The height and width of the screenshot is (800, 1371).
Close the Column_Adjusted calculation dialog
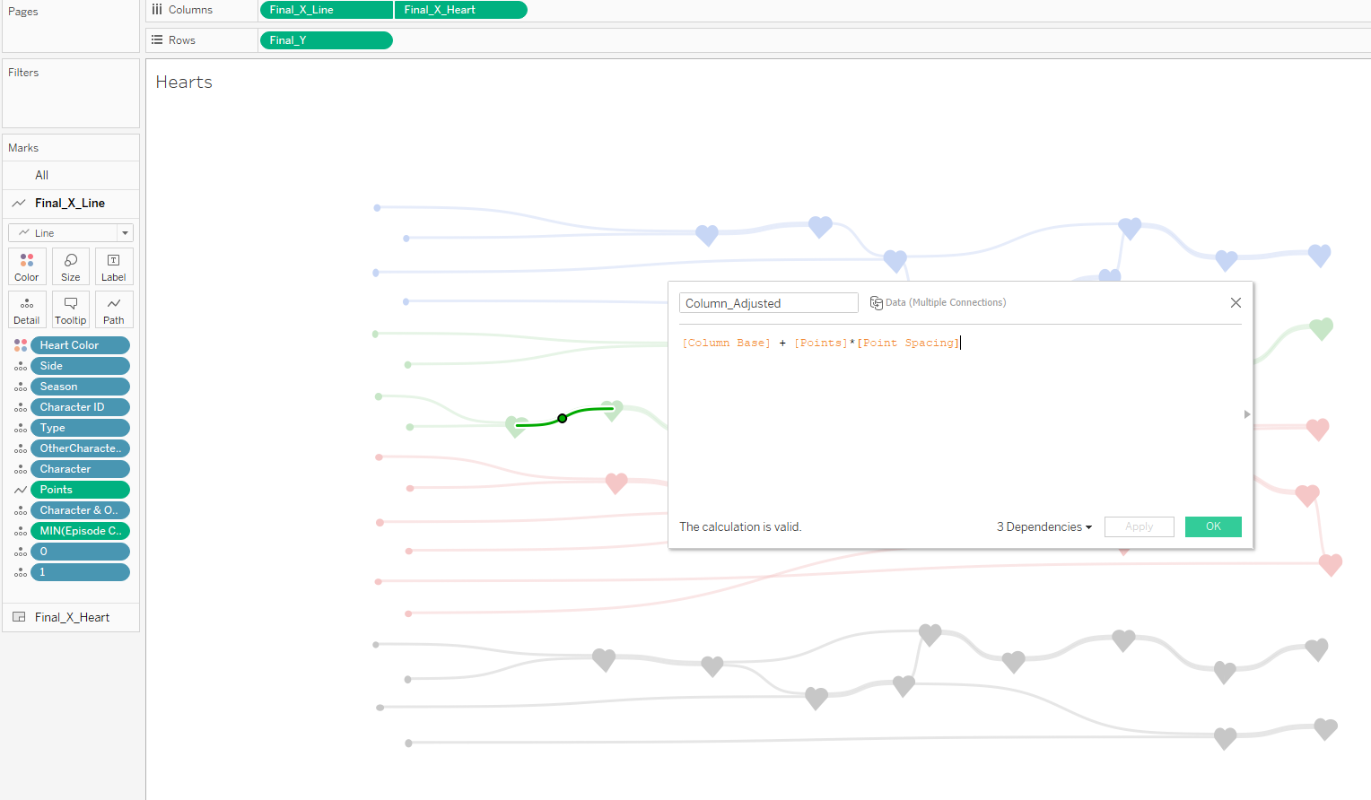(1236, 303)
